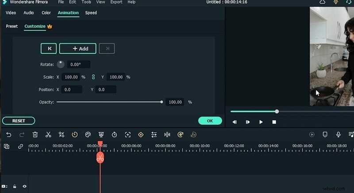354x193 pixels.
Task: Click the diamond Keyframe icon
Action: 141,135
